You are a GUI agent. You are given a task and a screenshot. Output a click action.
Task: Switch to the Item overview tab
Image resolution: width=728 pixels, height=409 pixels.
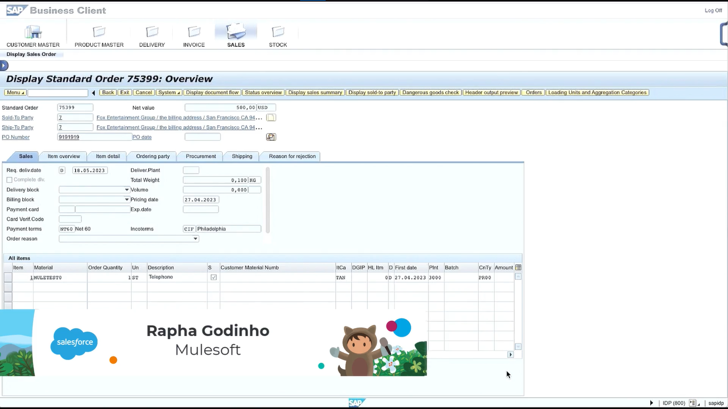[x=64, y=156]
